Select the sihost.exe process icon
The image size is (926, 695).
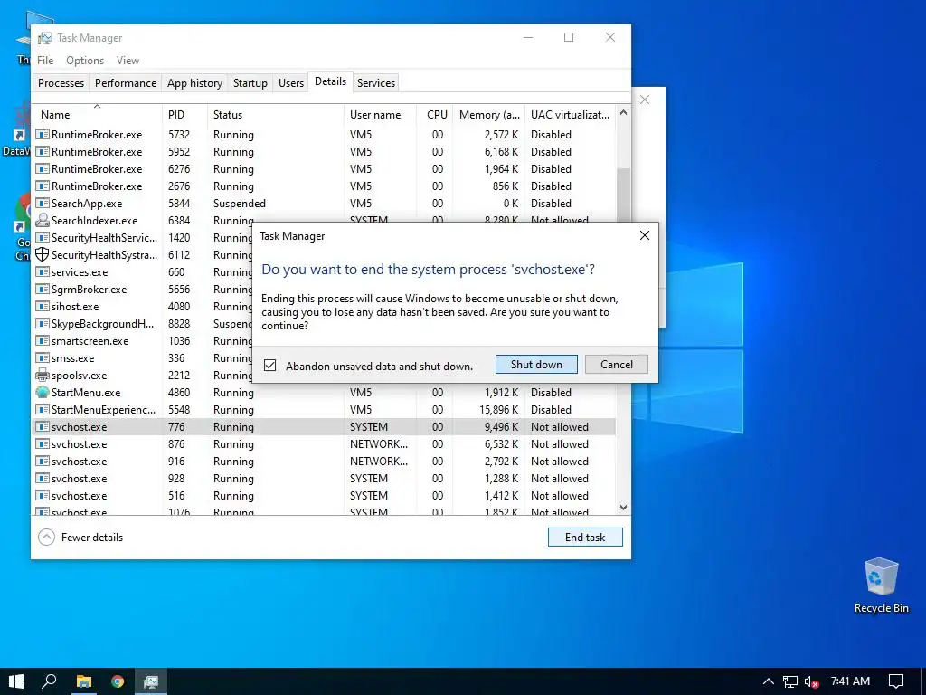(x=42, y=306)
